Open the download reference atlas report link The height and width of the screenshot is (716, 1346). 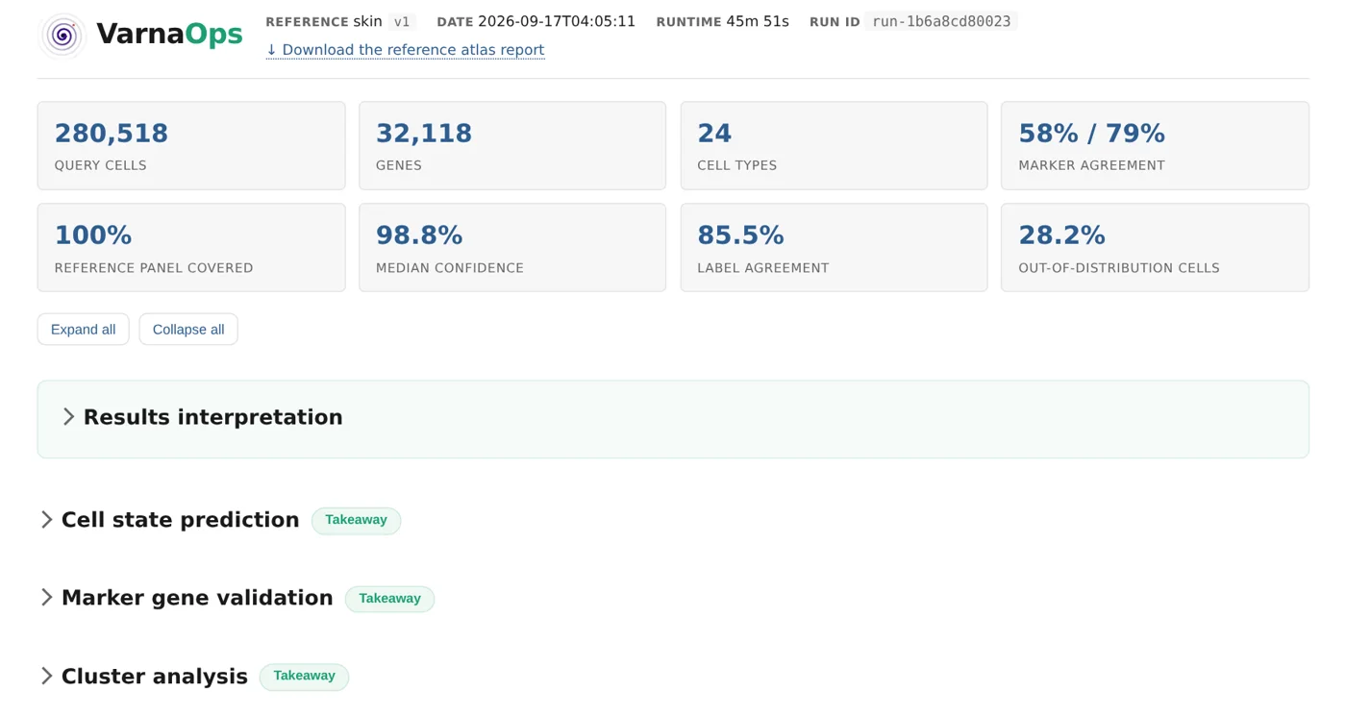405,50
